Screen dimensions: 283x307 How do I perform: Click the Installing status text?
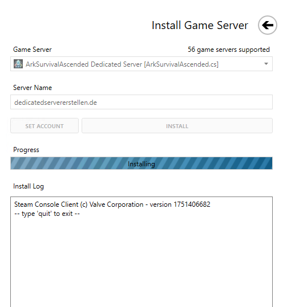click(x=141, y=164)
